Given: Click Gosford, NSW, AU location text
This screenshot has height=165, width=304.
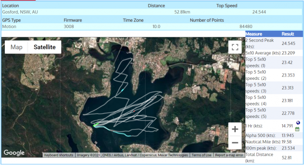Looking at the screenshot, I should tap(20, 12).
